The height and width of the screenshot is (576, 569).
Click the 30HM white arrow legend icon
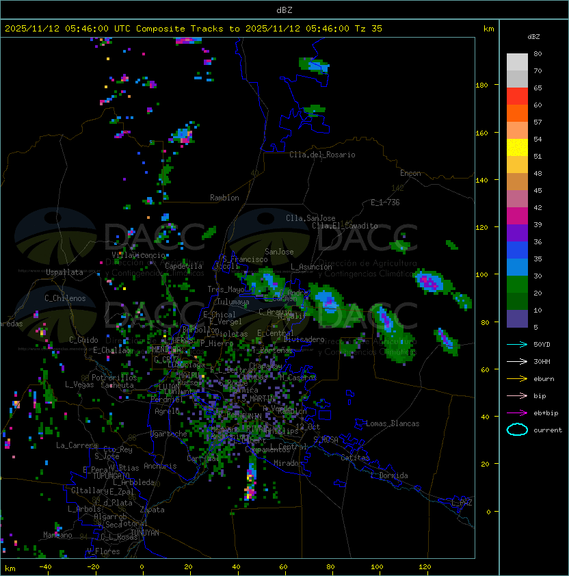(517, 362)
